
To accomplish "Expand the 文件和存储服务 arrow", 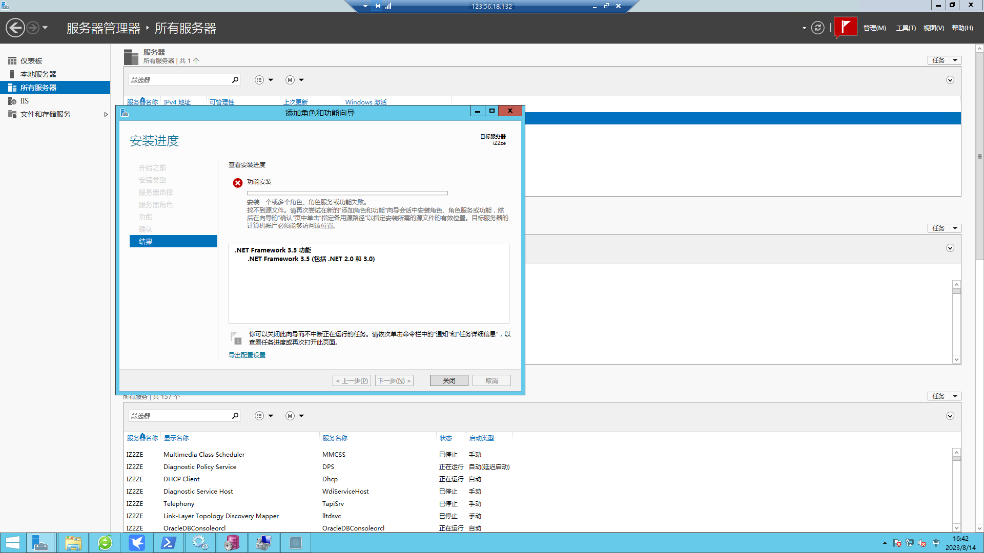I will point(106,114).
